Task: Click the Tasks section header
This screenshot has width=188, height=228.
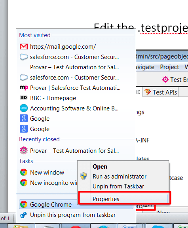Action: 26,161
